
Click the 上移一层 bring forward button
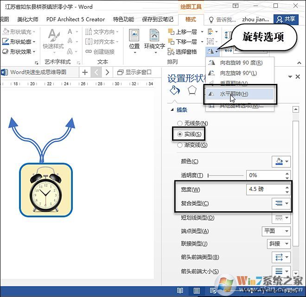pyautogui.click(x=183, y=32)
